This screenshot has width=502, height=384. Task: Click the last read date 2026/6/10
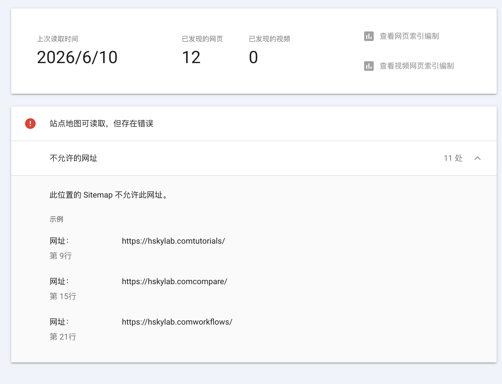pyautogui.click(x=77, y=57)
